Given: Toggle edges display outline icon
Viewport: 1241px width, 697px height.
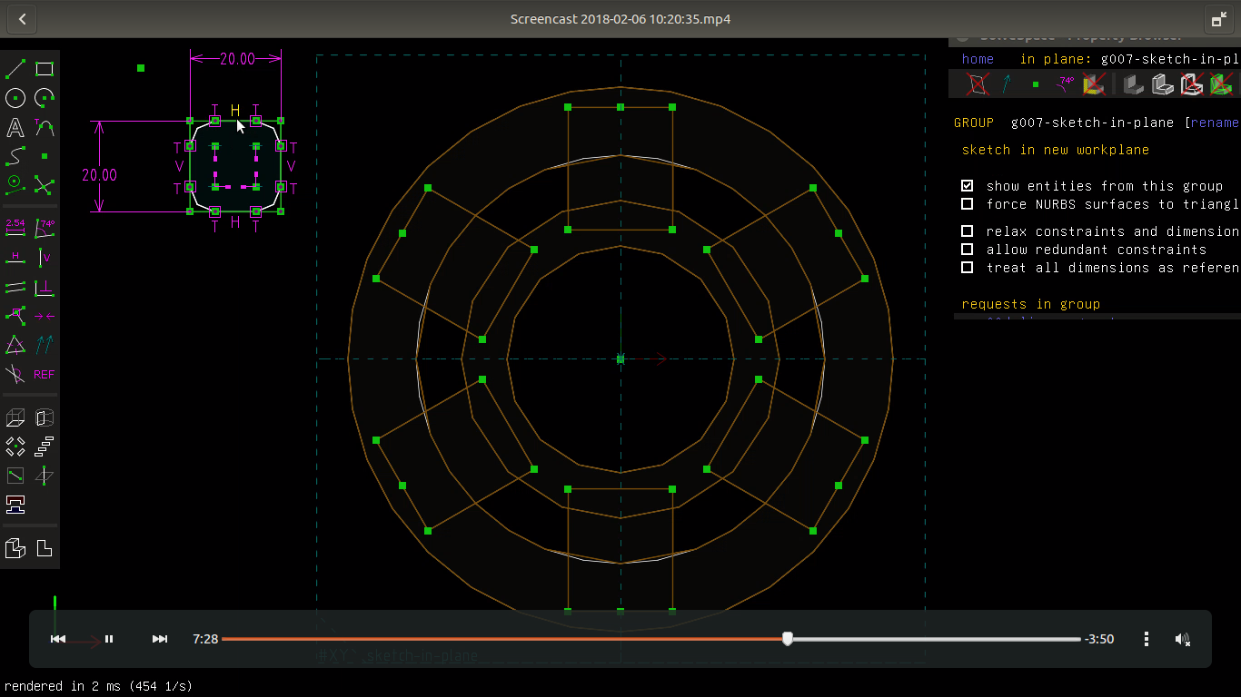Looking at the screenshot, I should point(1163,84).
